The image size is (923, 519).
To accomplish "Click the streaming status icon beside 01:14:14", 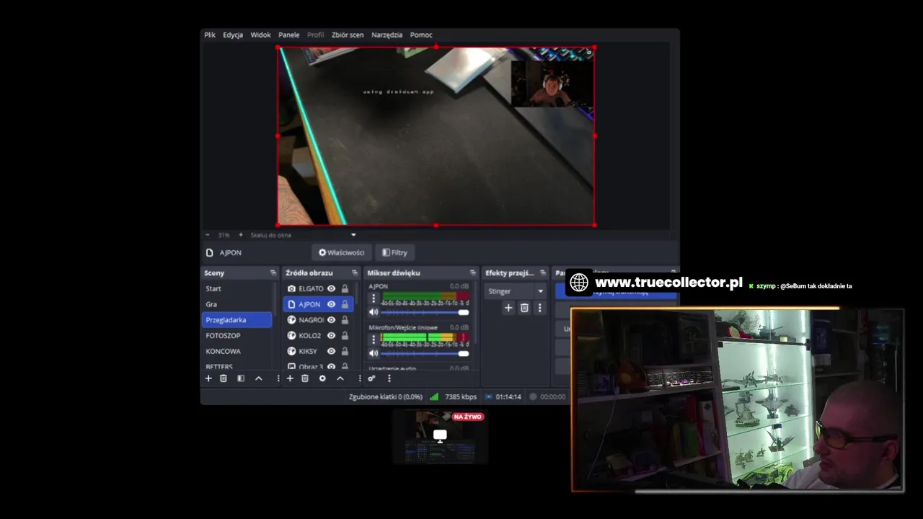I will click(x=488, y=396).
